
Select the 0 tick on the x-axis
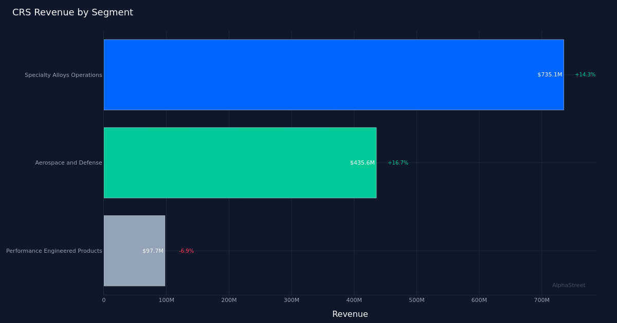pos(104,300)
